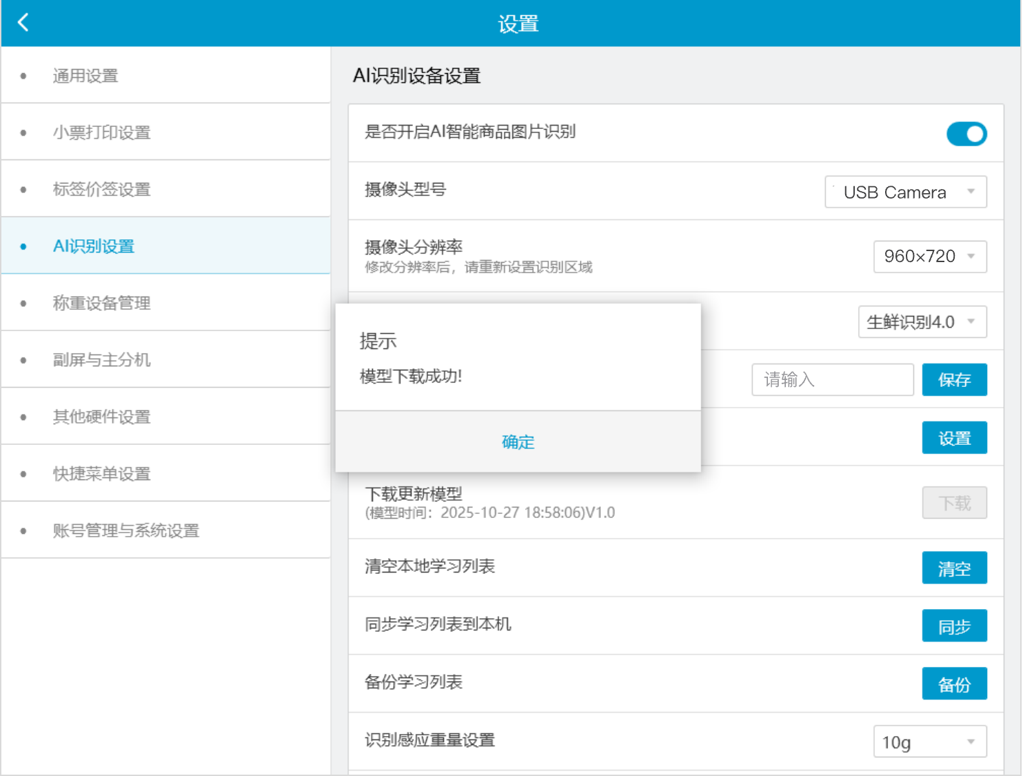Open 标签价签设置 in sidebar
This screenshot has width=1023, height=776.
coord(166,189)
